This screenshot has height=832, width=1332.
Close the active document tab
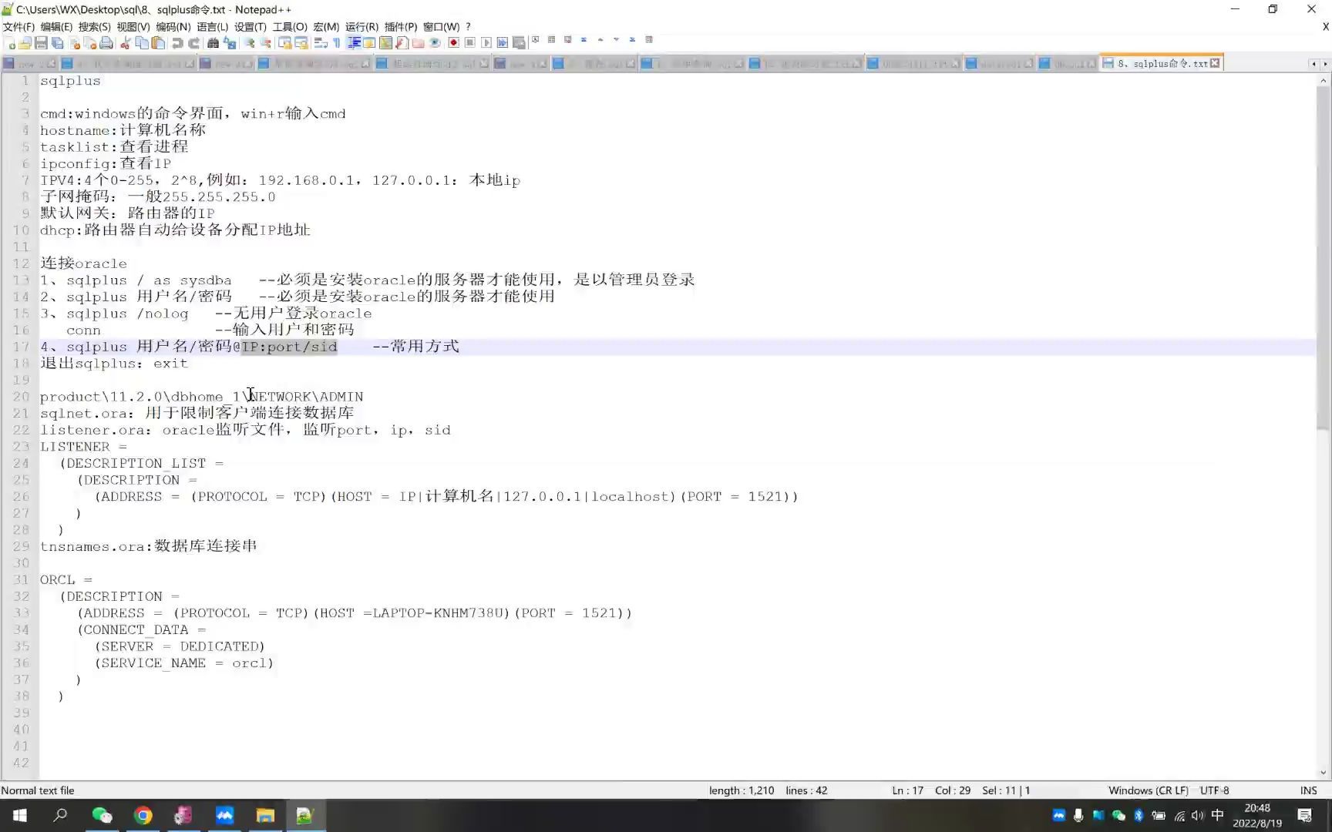[1216, 63]
